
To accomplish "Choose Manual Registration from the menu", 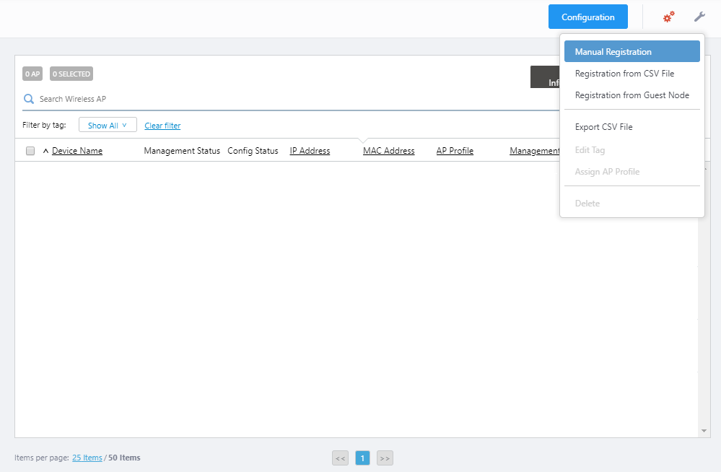I will [x=632, y=51].
